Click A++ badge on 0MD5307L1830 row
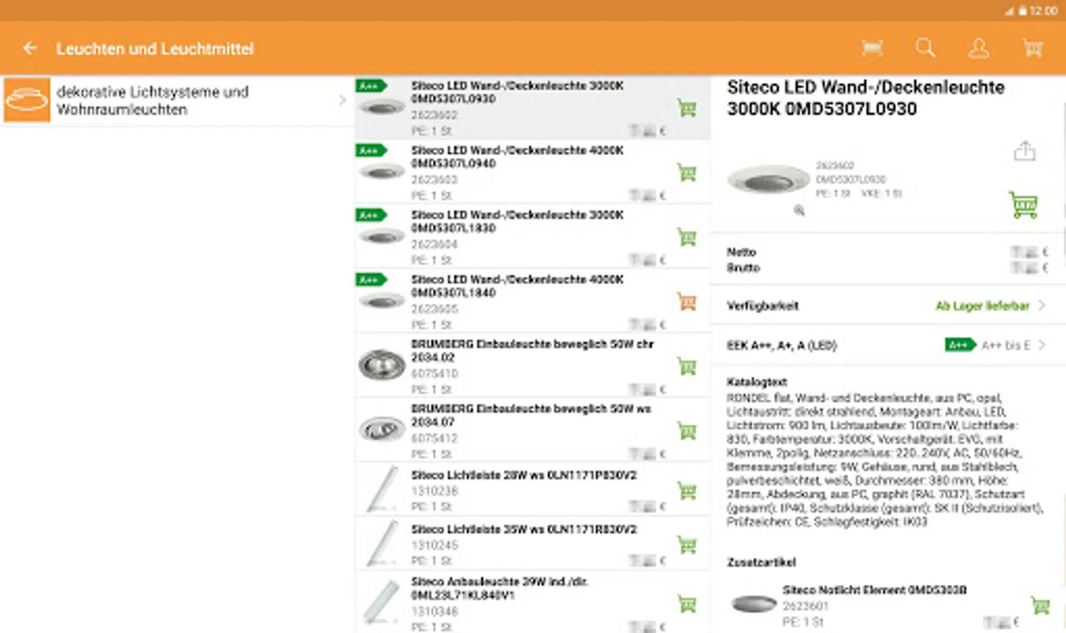 pos(371,215)
